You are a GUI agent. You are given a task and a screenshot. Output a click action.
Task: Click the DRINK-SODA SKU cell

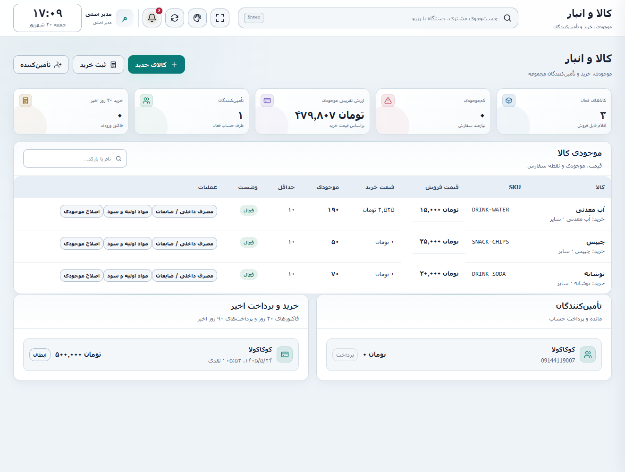click(x=489, y=274)
